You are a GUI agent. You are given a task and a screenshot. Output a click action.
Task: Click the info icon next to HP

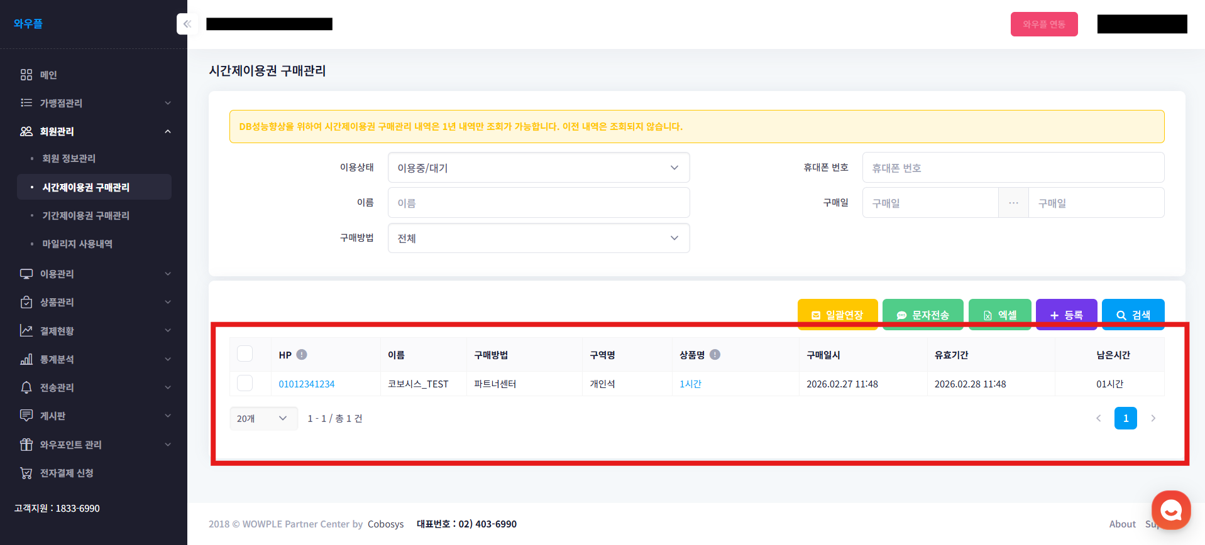click(302, 355)
